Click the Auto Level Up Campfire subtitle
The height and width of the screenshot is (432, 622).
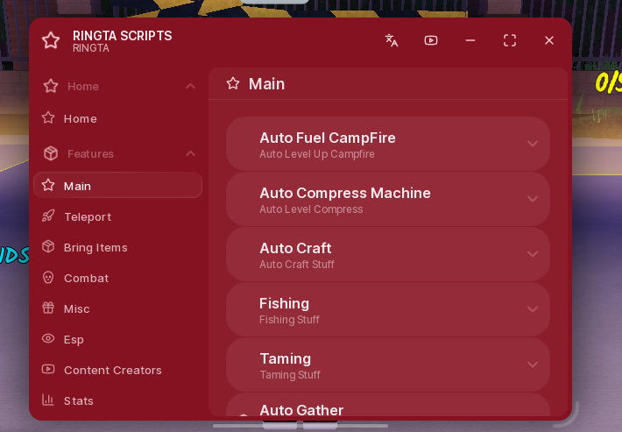click(317, 154)
